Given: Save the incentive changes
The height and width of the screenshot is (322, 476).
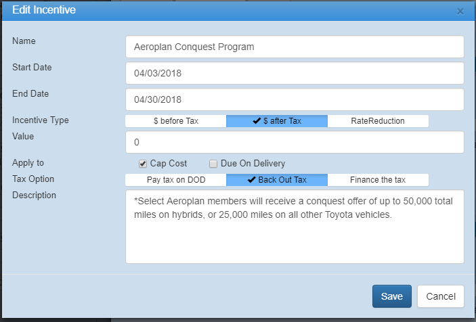Looking at the screenshot, I should pos(391,296).
